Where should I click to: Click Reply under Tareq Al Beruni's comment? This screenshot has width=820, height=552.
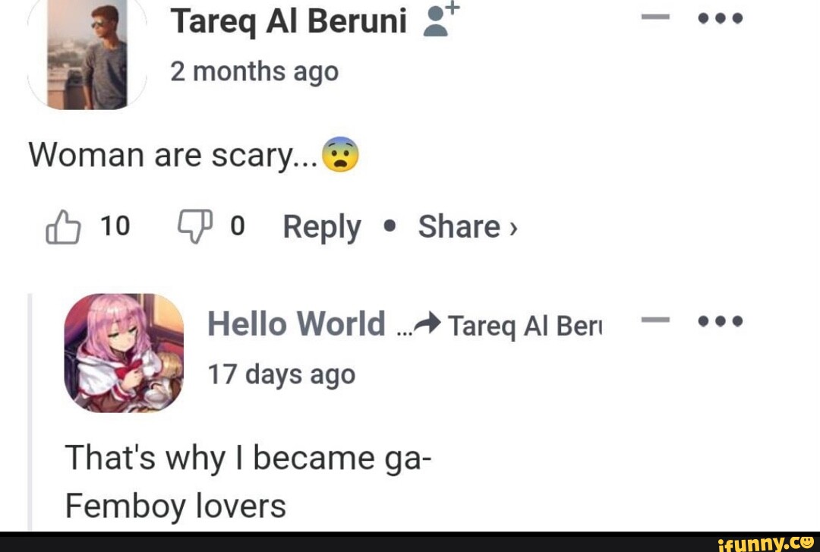[321, 227]
